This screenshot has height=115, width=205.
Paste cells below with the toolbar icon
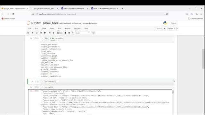[x=45, y=33]
